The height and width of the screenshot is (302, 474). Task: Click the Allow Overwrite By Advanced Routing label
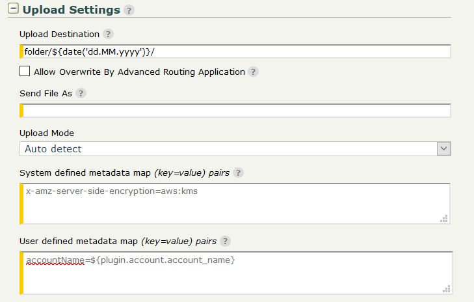click(x=139, y=72)
